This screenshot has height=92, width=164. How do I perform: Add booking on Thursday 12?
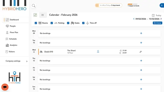(x=141, y=61)
